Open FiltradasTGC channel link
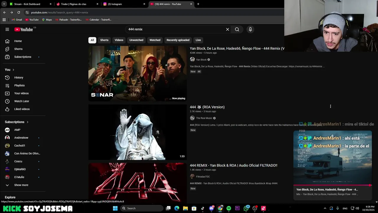This screenshot has width=378, height=213. tap(203, 177)
